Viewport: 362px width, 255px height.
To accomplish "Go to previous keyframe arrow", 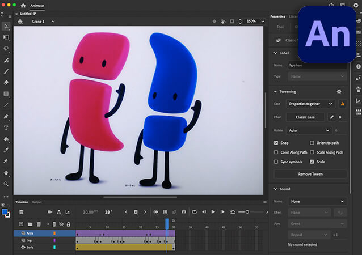I will pos(126,212).
